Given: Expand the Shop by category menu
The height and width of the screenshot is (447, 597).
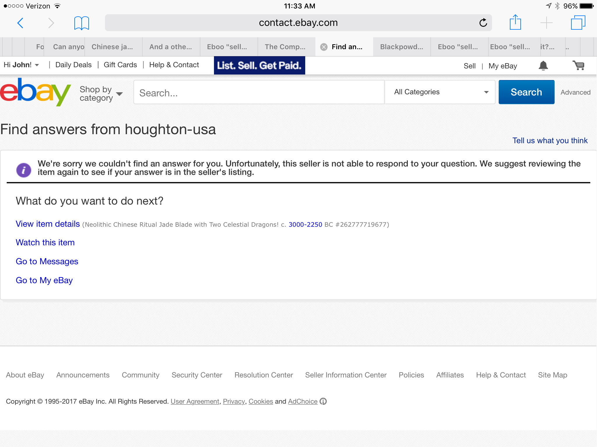Looking at the screenshot, I should (x=101, y=93).
